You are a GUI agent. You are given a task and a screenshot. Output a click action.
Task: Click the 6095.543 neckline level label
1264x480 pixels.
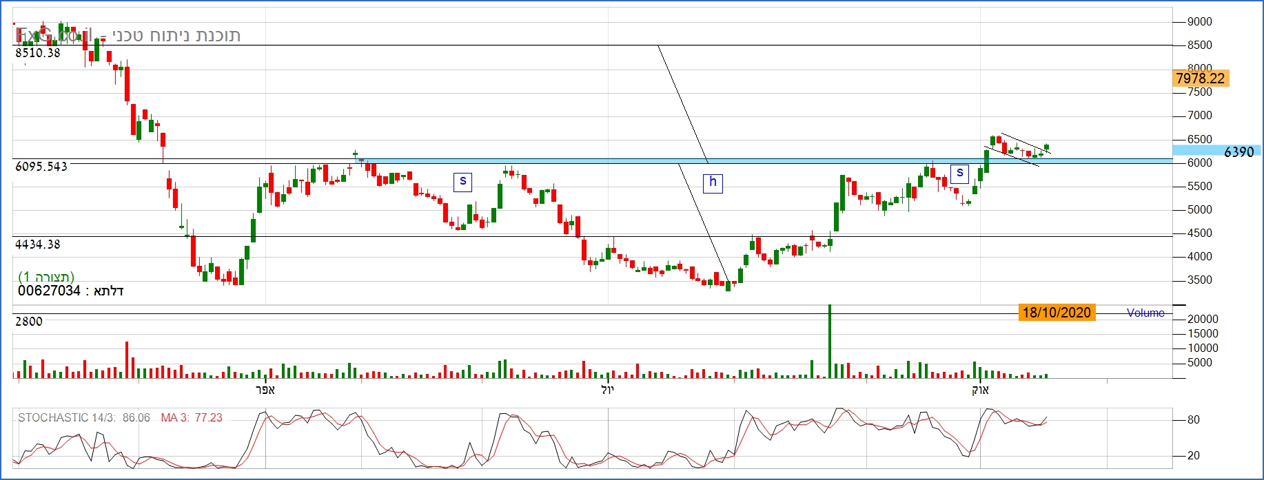click(41, 167)
